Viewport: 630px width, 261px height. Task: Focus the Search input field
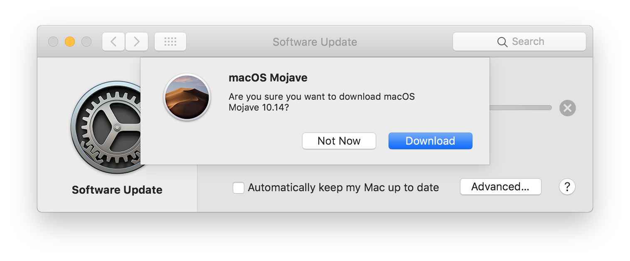(x=519, y=42)
